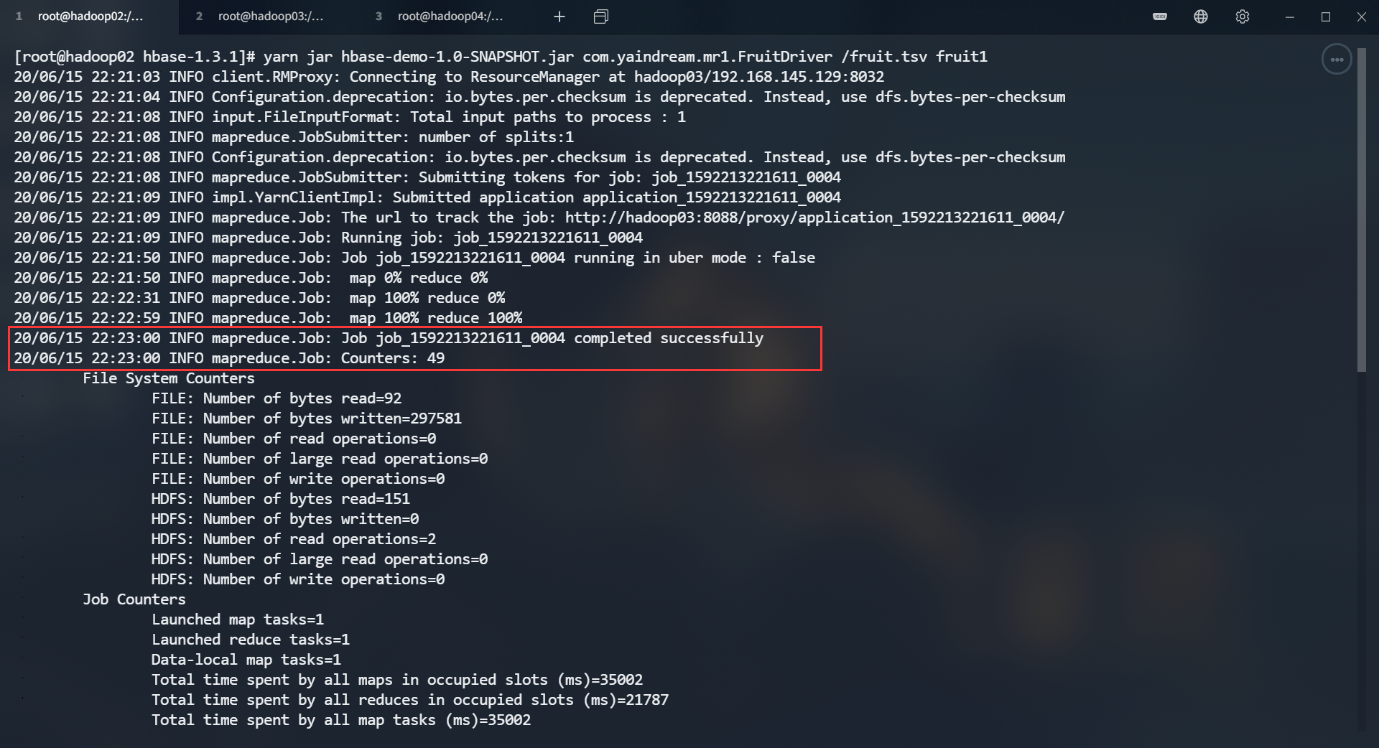Viewport: 1379px width, 748px height.
Task: Click the 'File System Counters' heading
Action: 168,378
